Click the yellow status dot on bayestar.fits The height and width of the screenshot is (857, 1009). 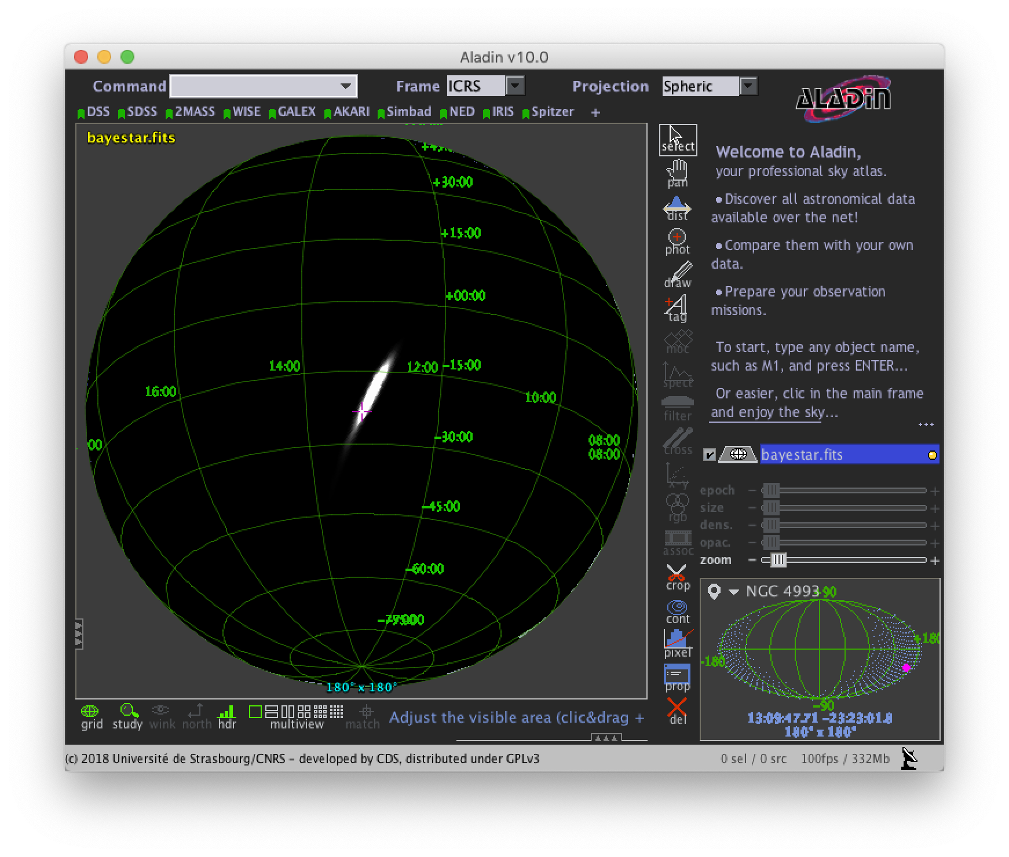[x=932, y=455]
